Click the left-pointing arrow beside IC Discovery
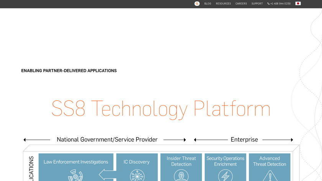 (107, 174)
